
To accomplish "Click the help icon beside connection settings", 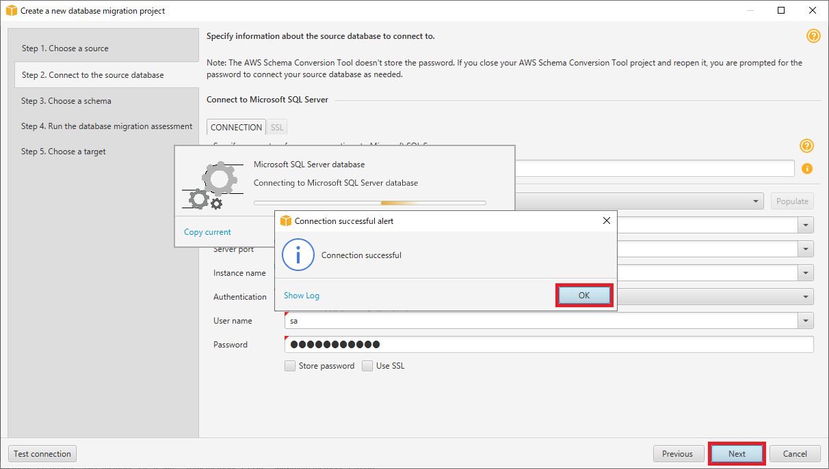I will click(x=806, y=146).
